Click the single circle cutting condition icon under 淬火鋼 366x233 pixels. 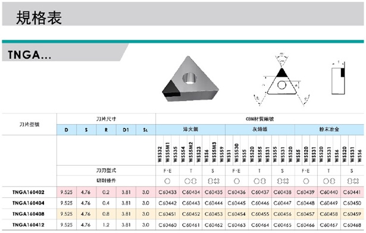(x=167, y=181)
